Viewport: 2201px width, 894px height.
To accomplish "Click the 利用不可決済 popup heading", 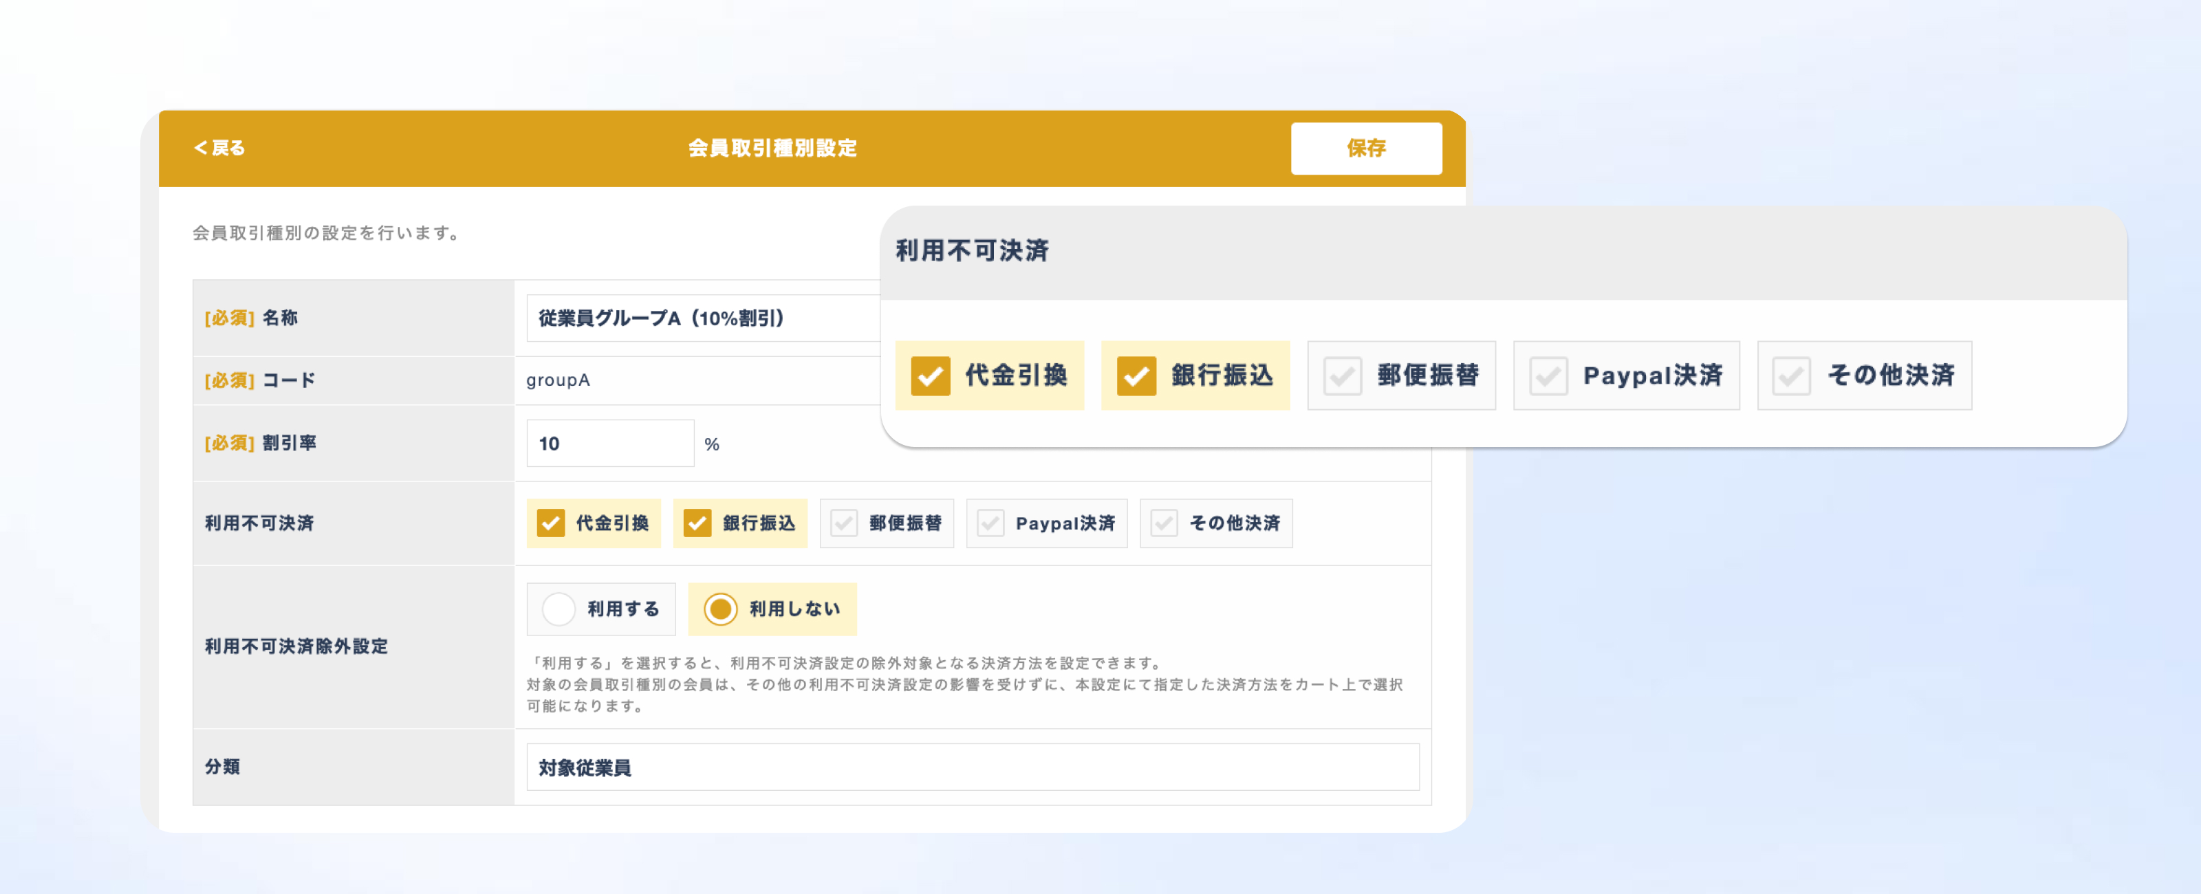I will 971,250.
